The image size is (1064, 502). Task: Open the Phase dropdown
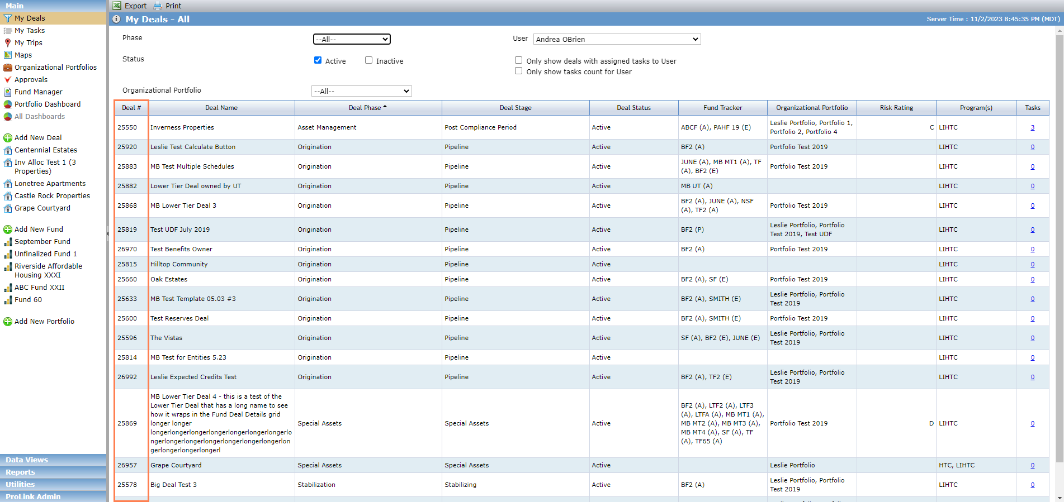pos(352,39)
